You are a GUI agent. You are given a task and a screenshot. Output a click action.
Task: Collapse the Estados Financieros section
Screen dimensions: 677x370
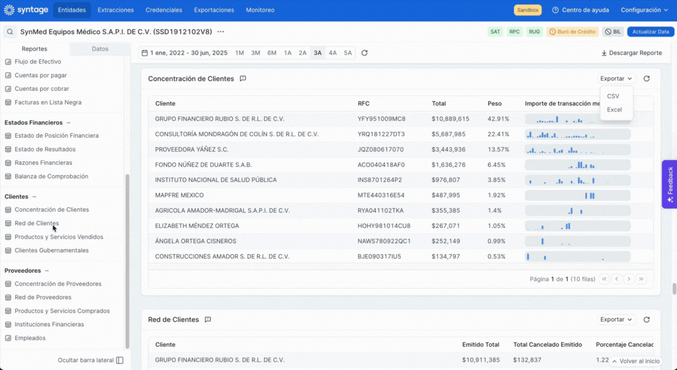coord(69,123)
